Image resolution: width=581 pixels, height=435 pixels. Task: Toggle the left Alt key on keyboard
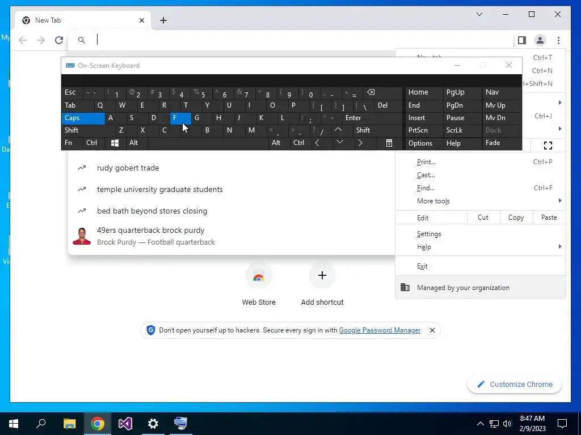(136, 143)
